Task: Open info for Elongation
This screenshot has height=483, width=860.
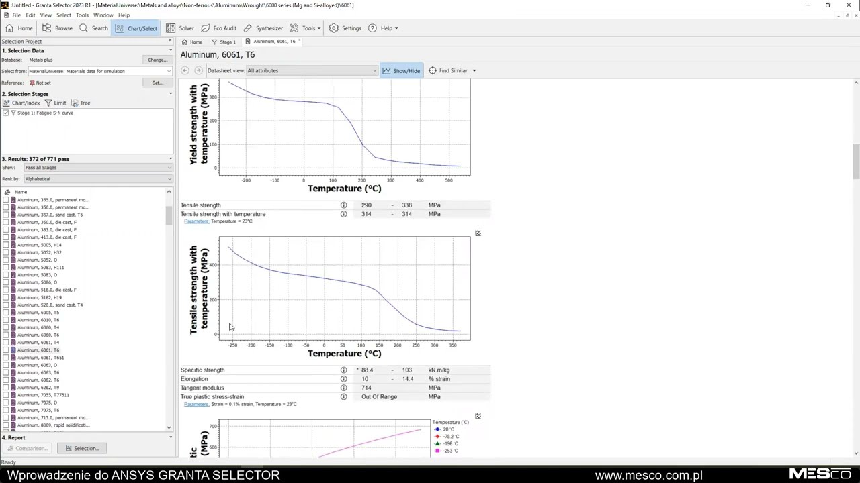Action: 343,379
